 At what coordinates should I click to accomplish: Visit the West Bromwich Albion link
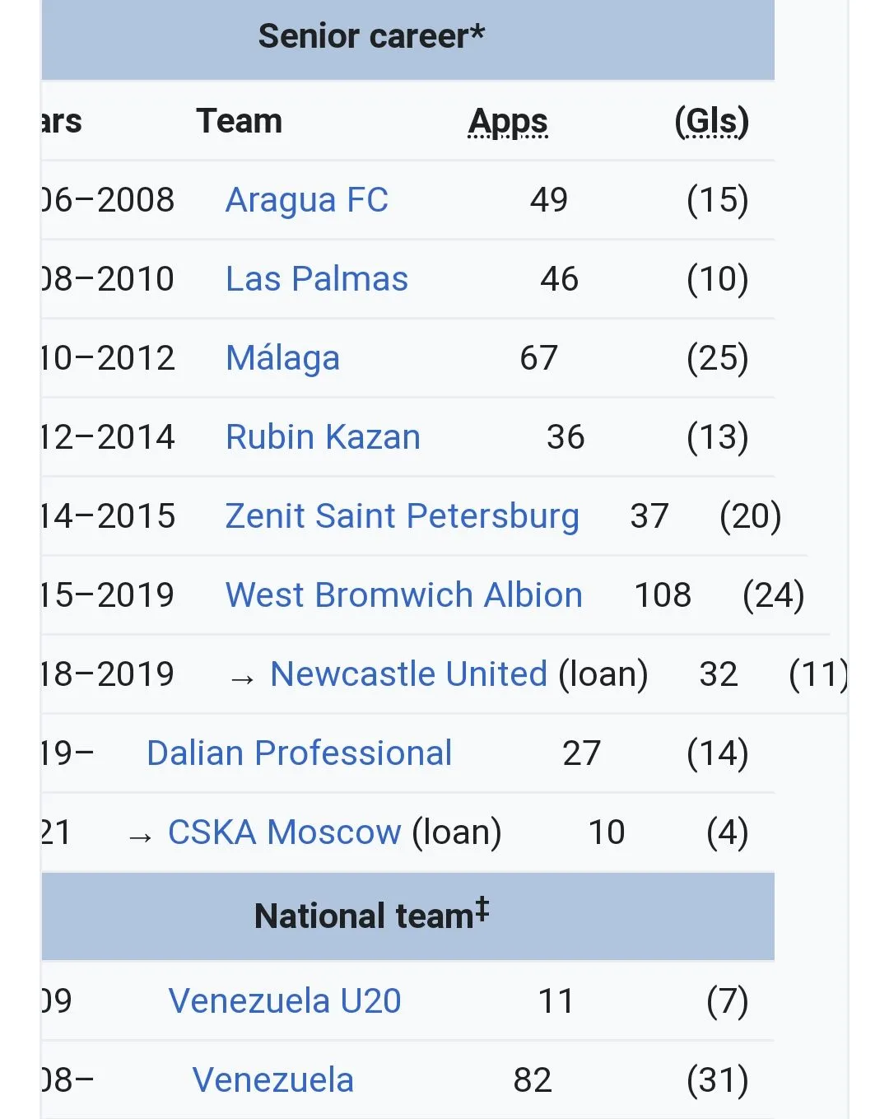coord(403,595)
